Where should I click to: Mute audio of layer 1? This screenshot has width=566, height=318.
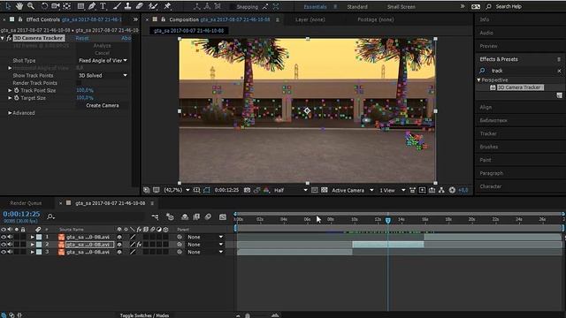tap(10, 237)
